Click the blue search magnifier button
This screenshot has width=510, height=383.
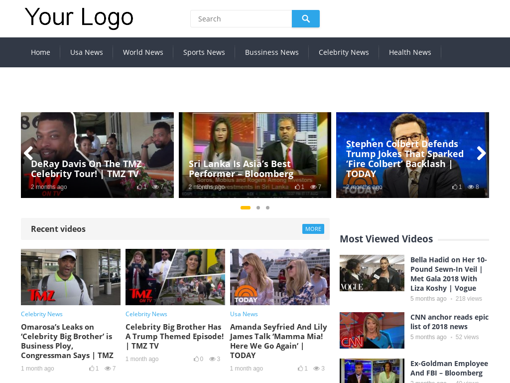click(x=305, y=19)
